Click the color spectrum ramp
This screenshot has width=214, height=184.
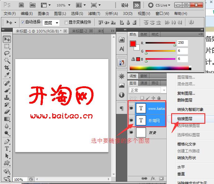[x=160, y=68]
